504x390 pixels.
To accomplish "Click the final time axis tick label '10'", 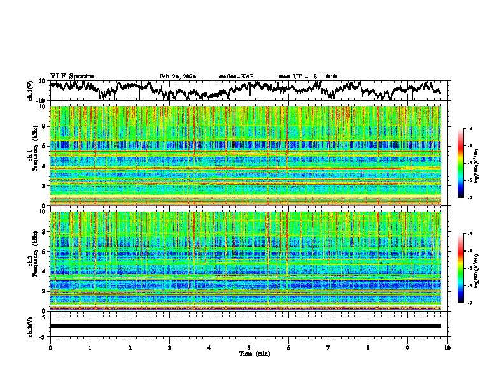I will [x=447, y=348].
